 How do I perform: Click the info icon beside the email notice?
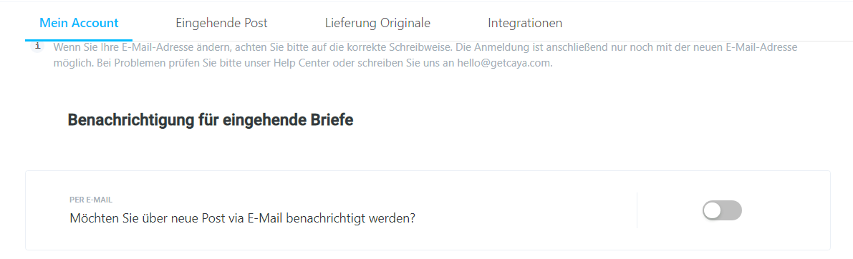(x=37, y=47)
